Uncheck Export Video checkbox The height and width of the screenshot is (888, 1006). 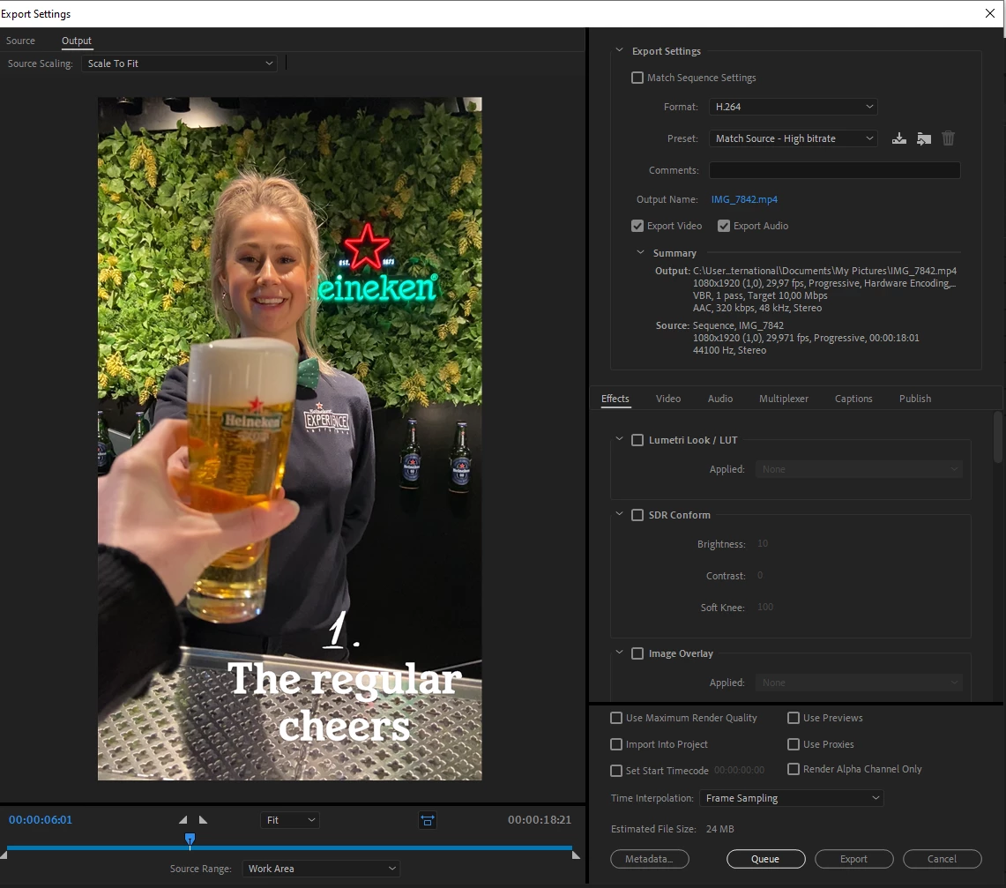[637, 226]
